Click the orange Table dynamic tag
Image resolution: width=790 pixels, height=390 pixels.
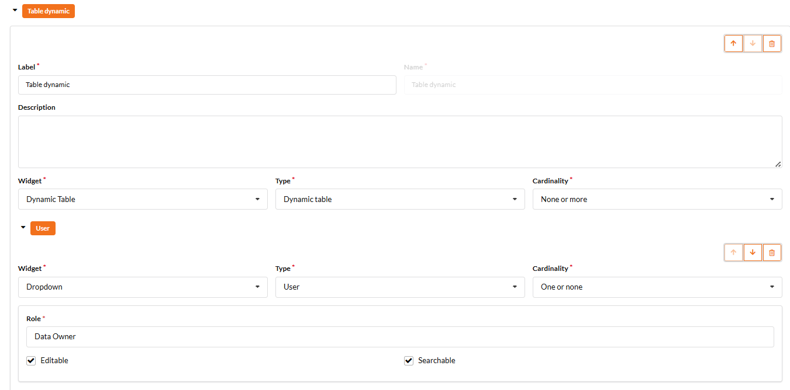[49, 11]
